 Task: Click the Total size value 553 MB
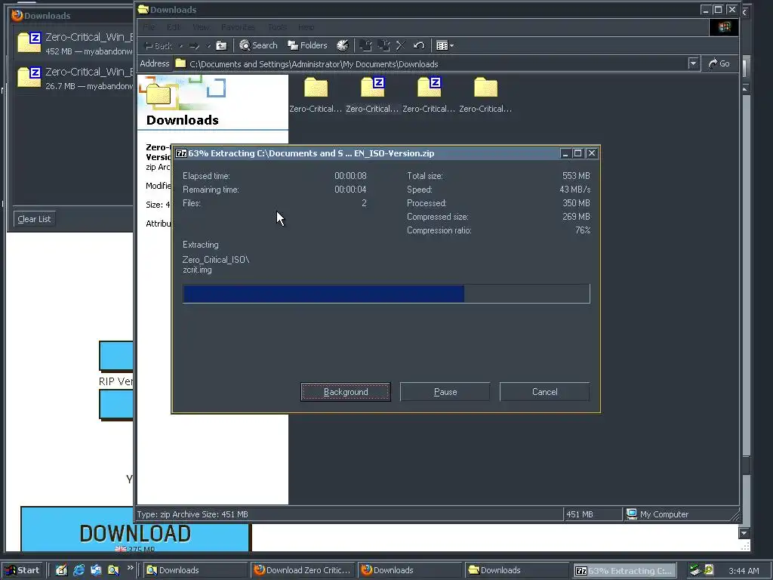[x=576, y=175]
